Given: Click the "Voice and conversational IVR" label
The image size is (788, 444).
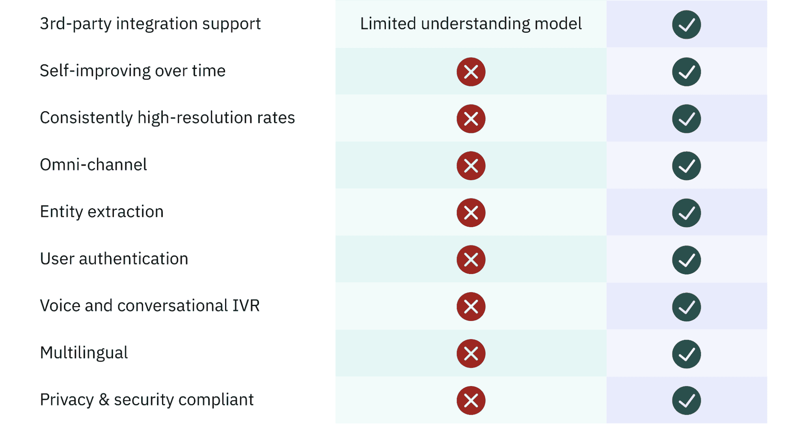Looking at the screenshot, I should click(x=150, y=306).
